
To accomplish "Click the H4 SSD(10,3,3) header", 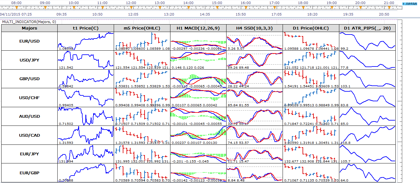I will pos(255,28).
